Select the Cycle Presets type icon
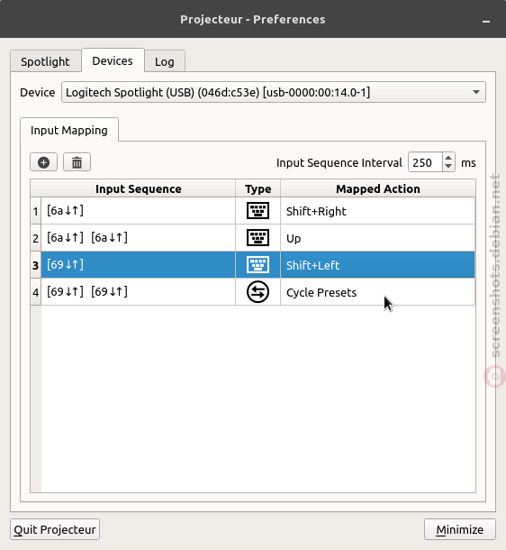 click(258, 292)
